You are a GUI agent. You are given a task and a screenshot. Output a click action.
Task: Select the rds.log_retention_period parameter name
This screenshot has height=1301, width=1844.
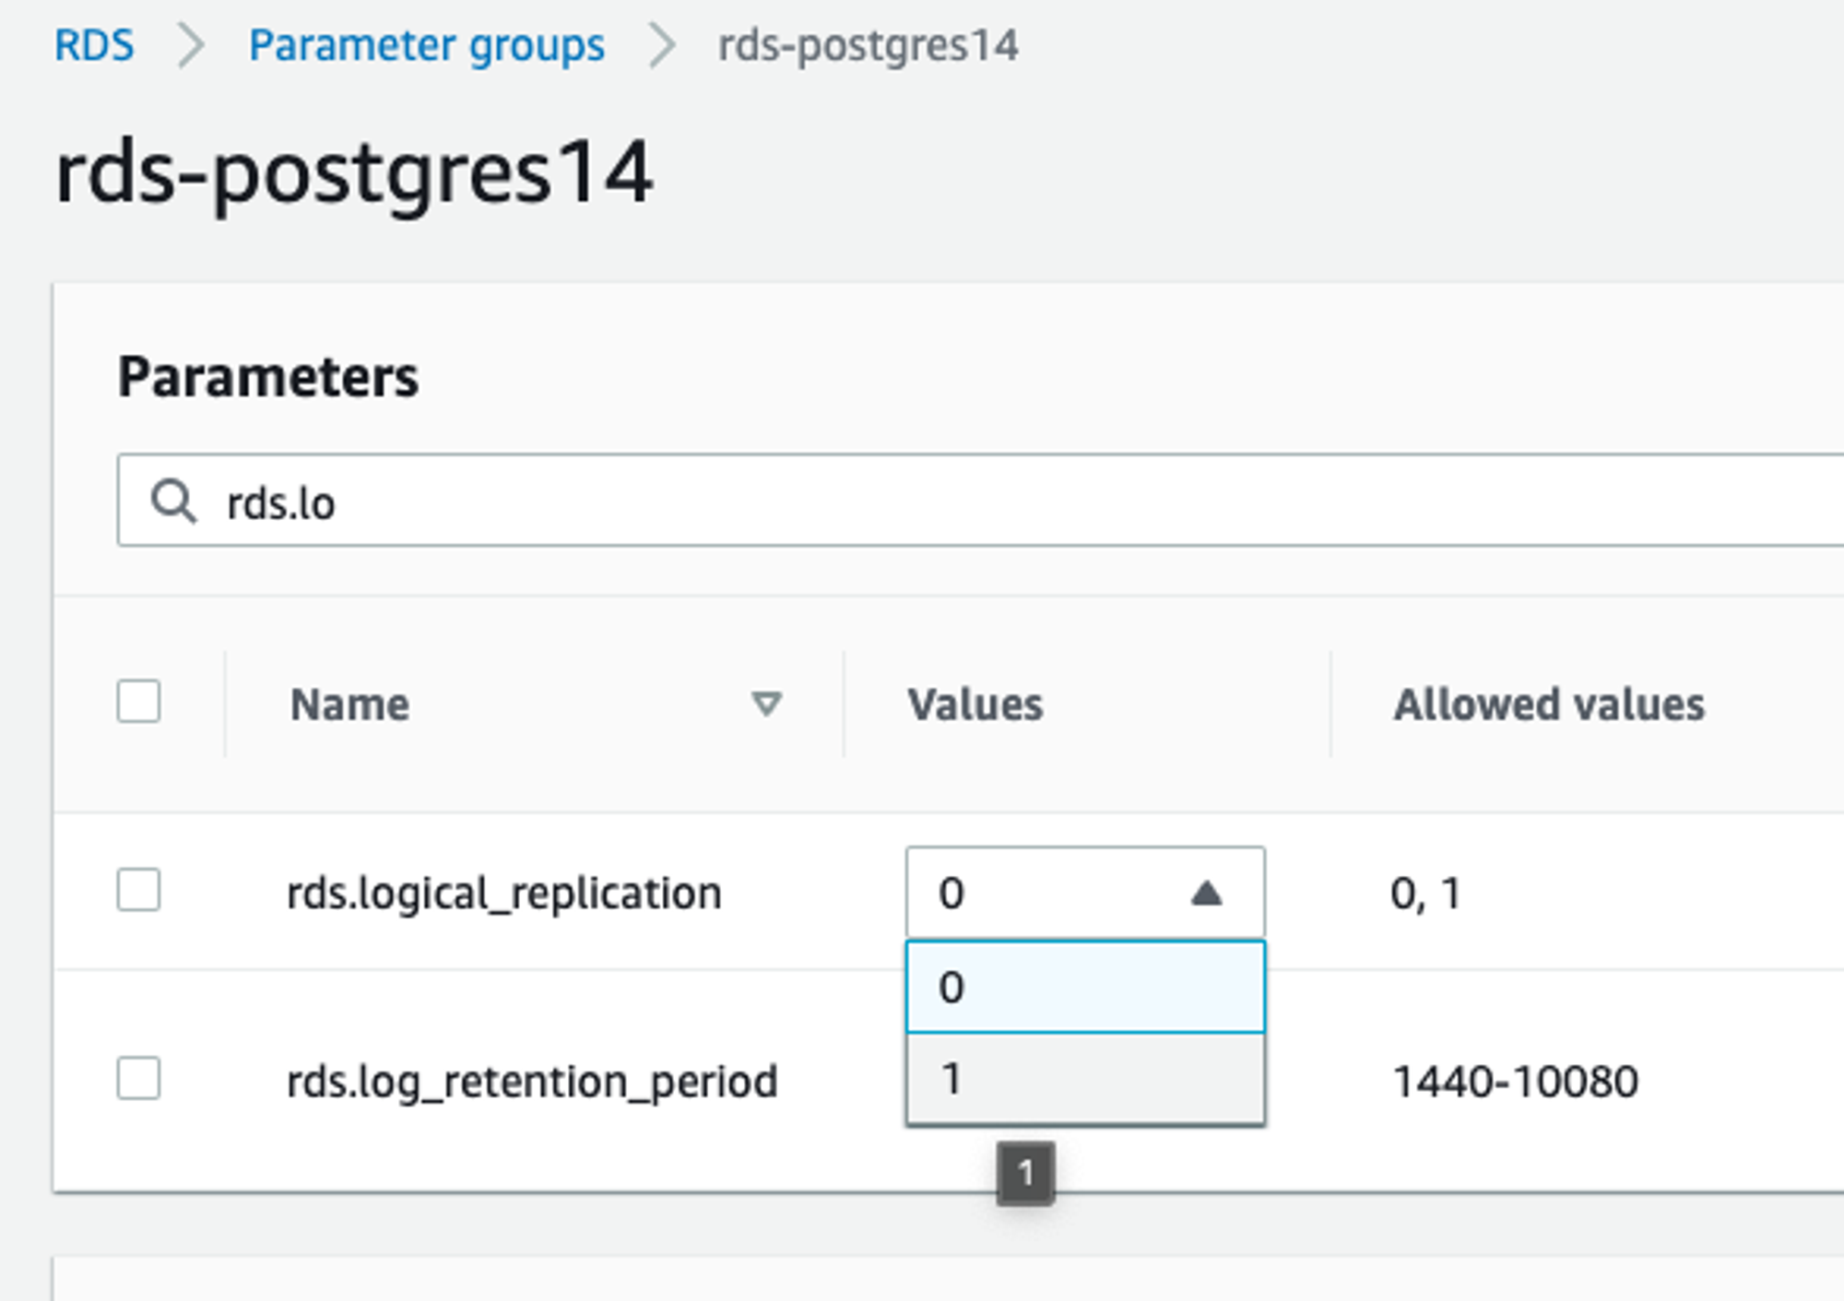pos(531,1079)
